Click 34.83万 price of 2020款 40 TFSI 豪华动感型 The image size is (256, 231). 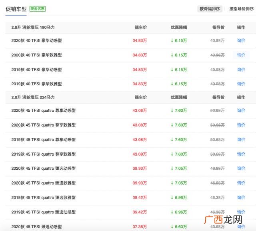140,40
